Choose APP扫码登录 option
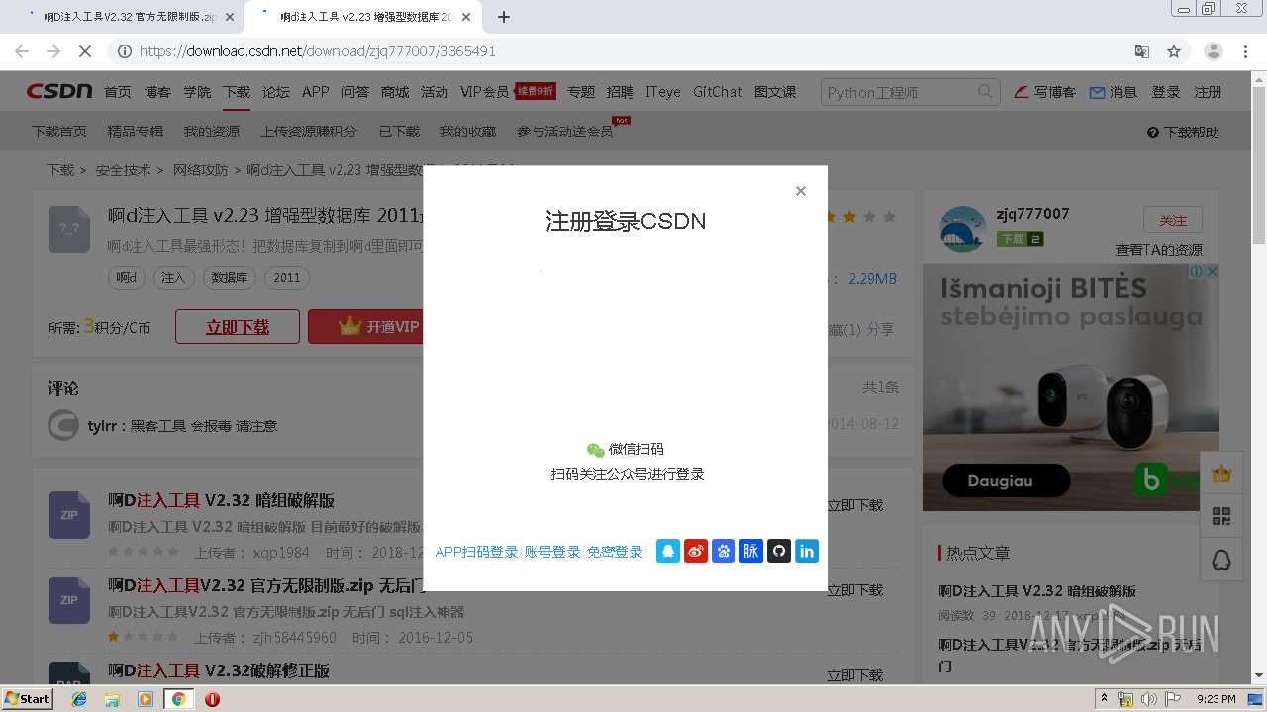 [476, 552]
